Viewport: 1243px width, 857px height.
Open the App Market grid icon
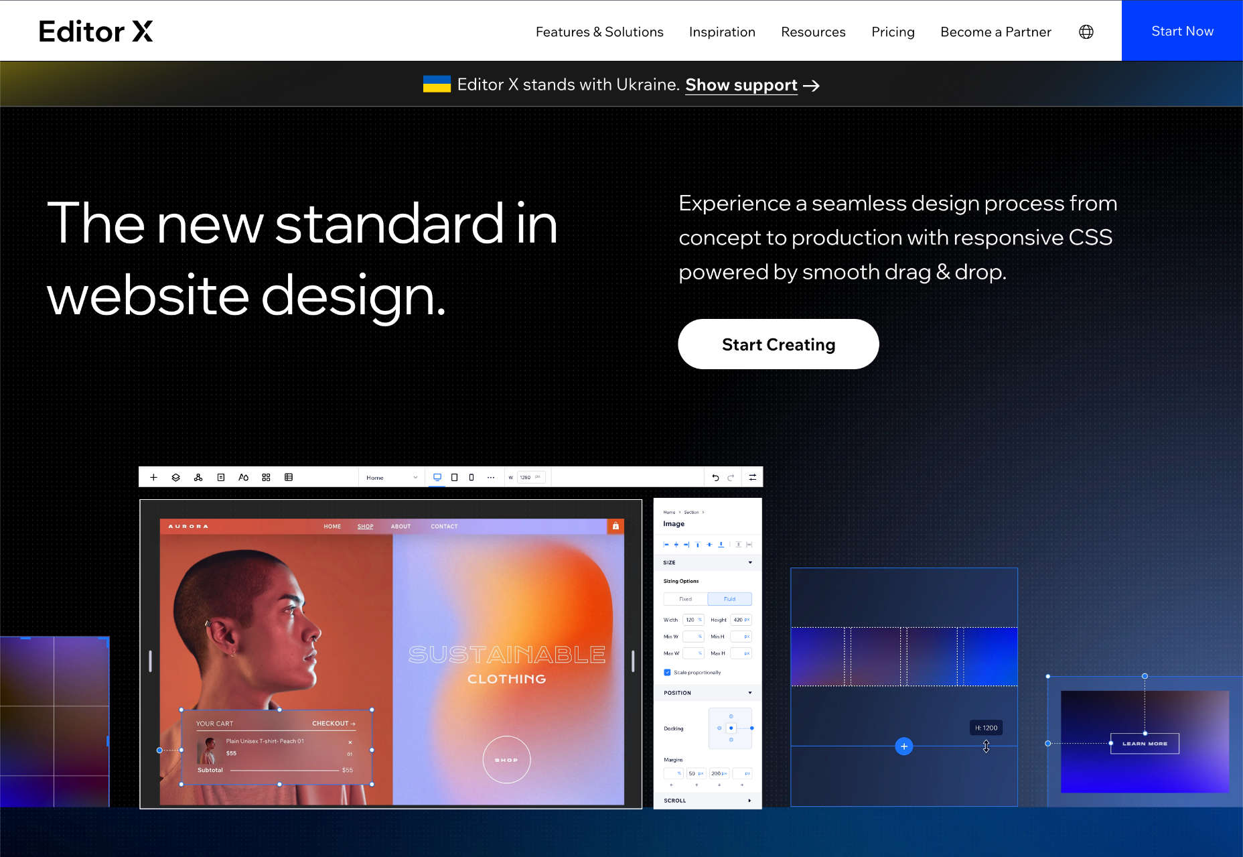pyautogui.click(x=266, y=477)
